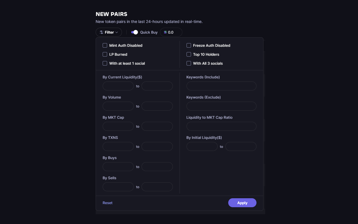The width and height of the screenshot is (358, 224).
Task: Click the maximum By Volume input
Action: coord(157,106)
